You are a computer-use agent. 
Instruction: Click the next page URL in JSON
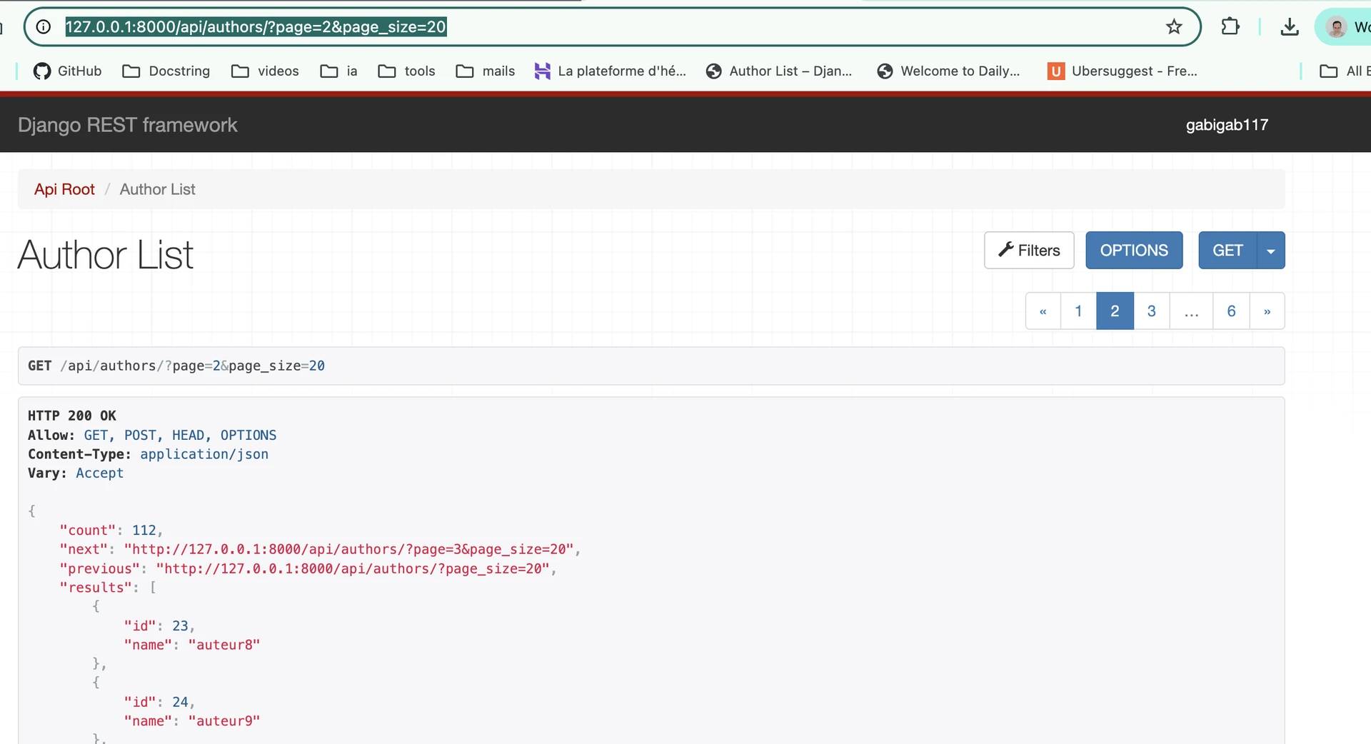349,549
